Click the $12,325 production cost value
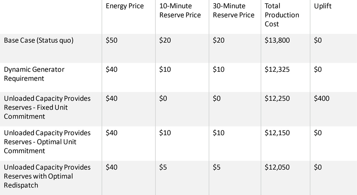The height and width of the screenshot is (195, 357). [277, 69]
